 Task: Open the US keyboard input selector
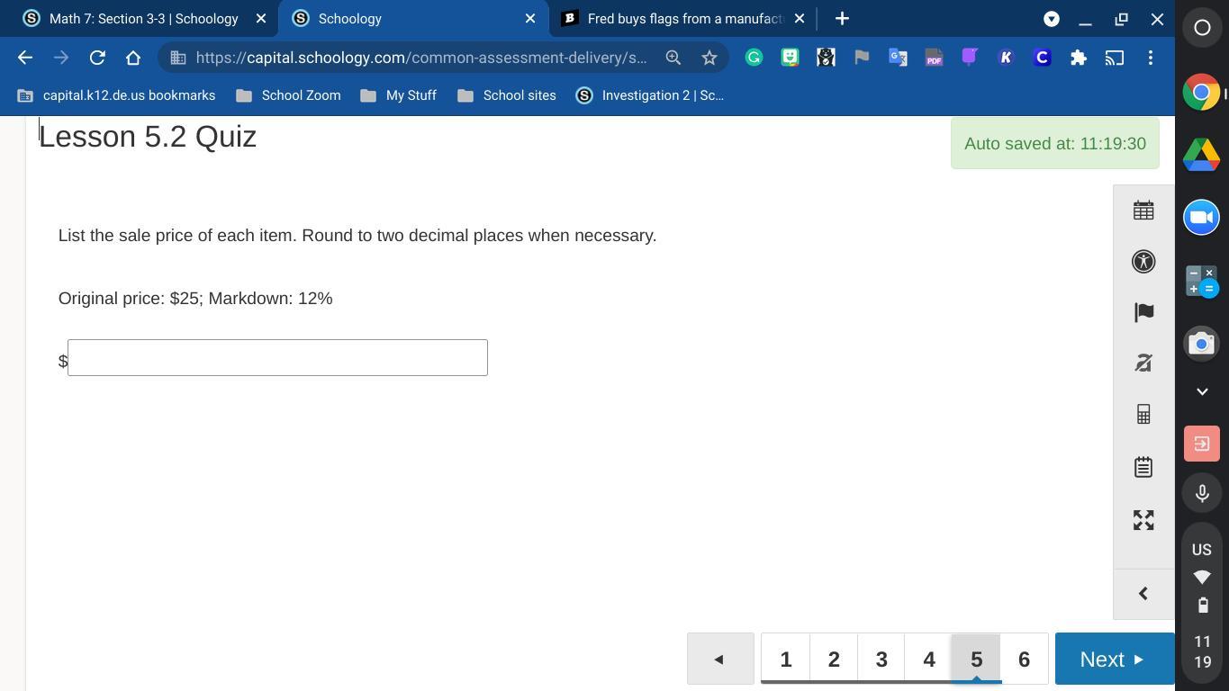pos(1201,550)
